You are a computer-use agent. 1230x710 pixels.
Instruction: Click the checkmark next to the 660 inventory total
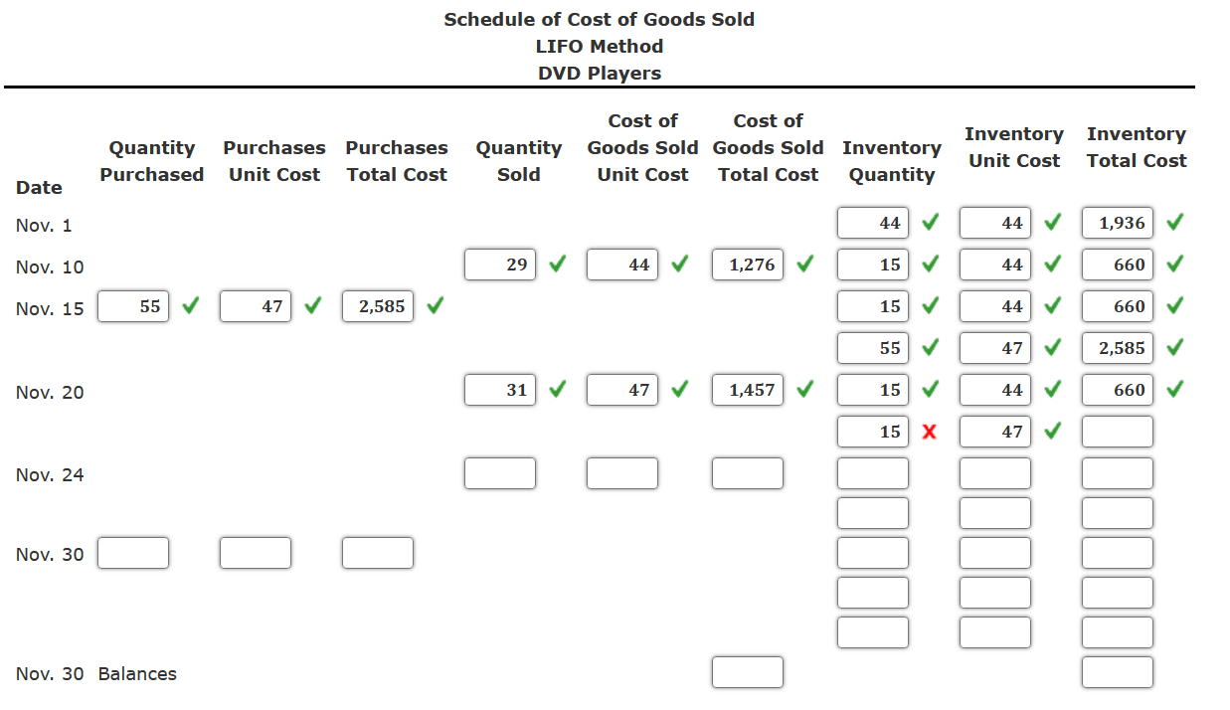pos(1175,265)
